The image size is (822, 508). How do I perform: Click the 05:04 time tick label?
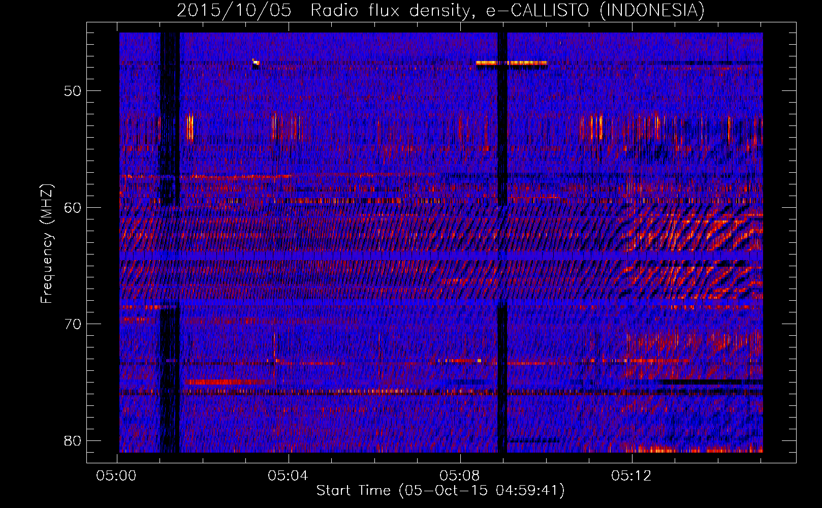(289, 476)
